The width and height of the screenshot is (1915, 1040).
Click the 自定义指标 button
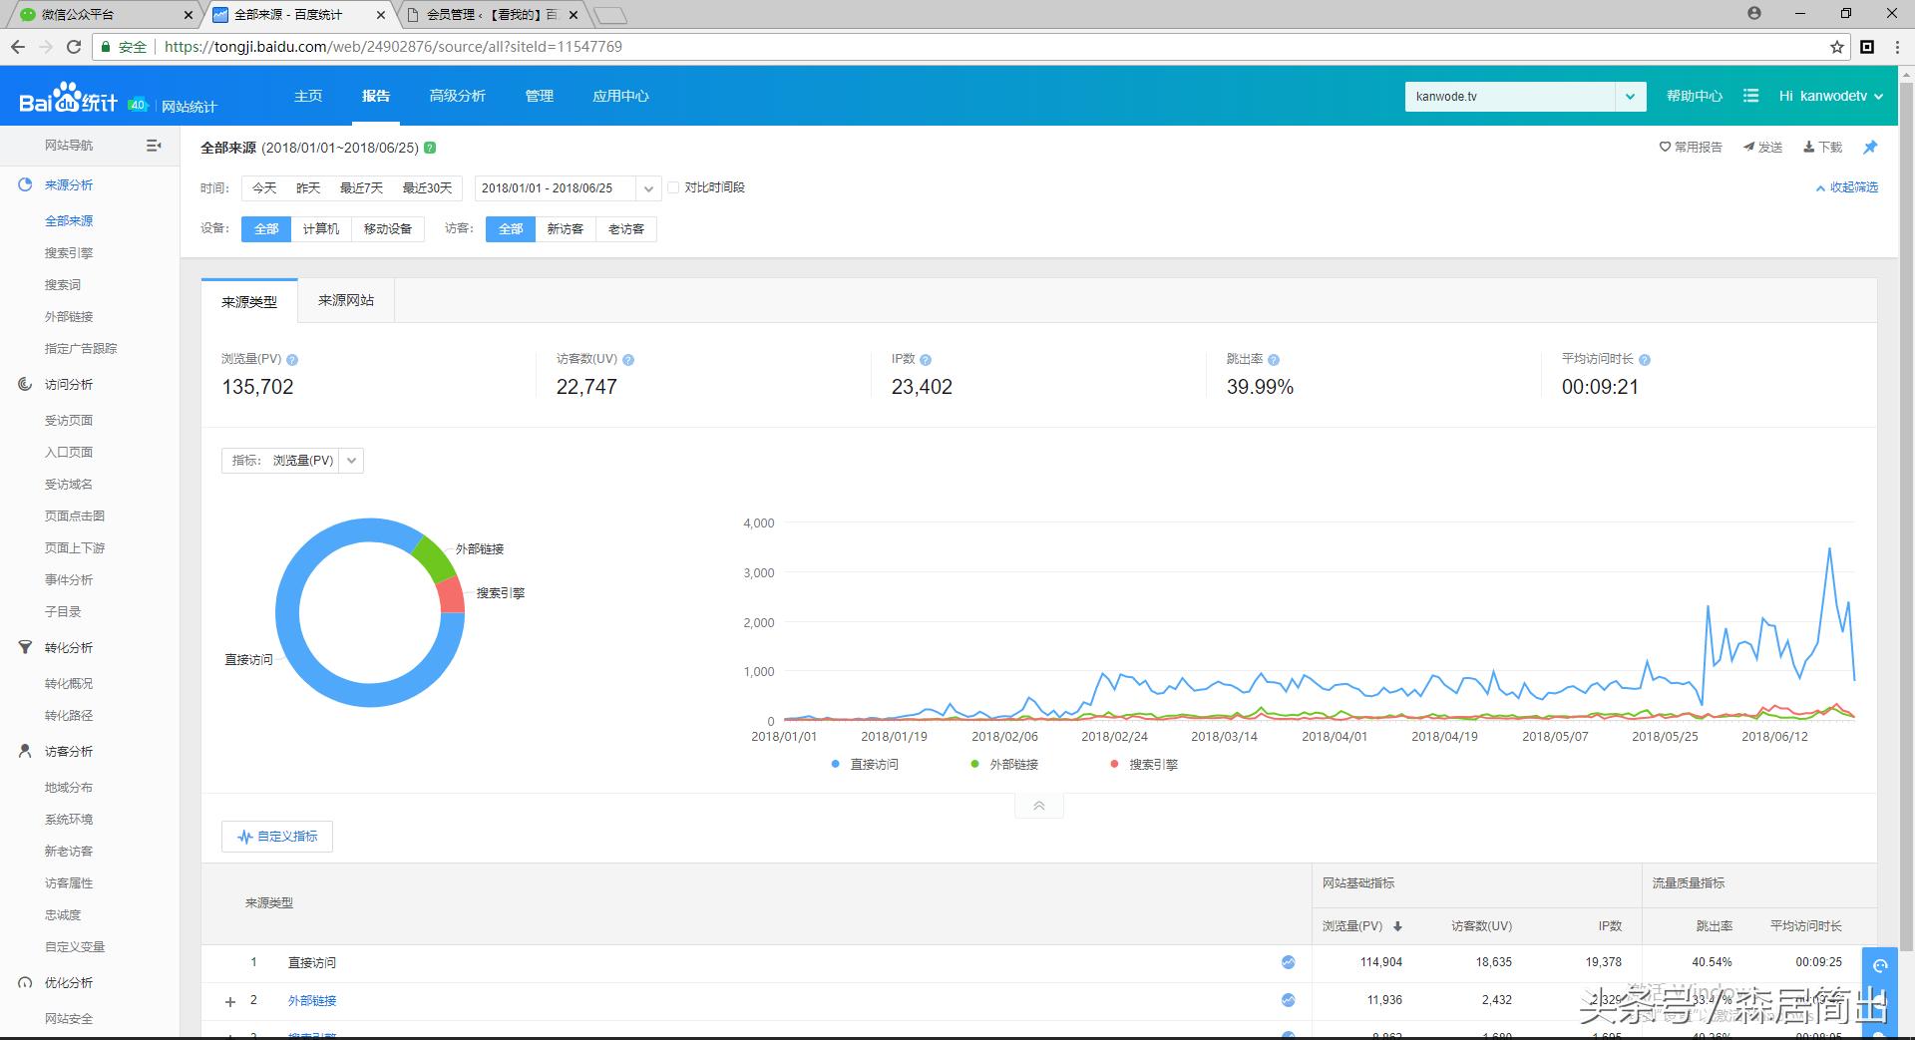click(x=277, y=837)
